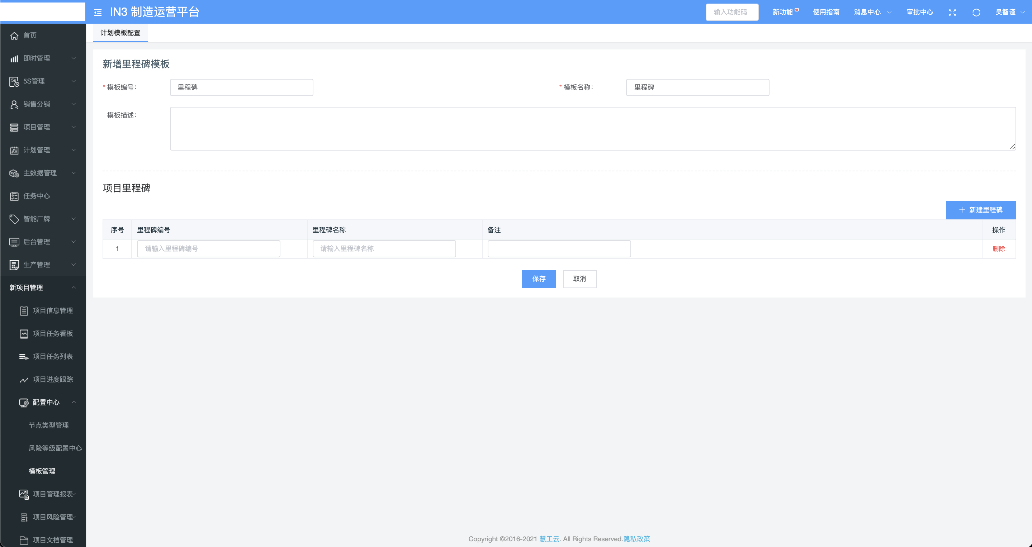Click the red 删除 link in row 1
1032x547 pixels.
click(998, 249)
